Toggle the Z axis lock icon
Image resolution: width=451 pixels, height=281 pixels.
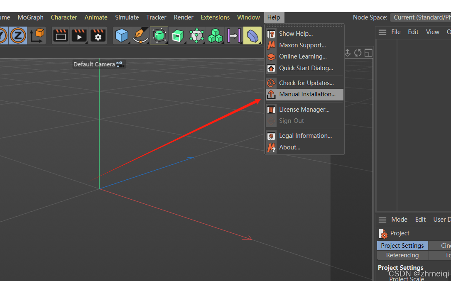[18, 36]
